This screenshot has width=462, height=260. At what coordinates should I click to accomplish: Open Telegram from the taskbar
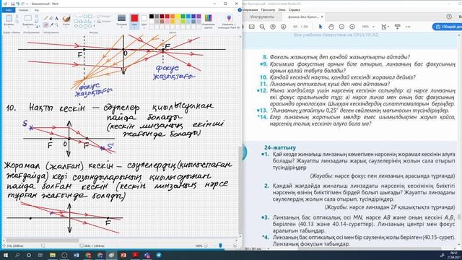click(159, 255)
